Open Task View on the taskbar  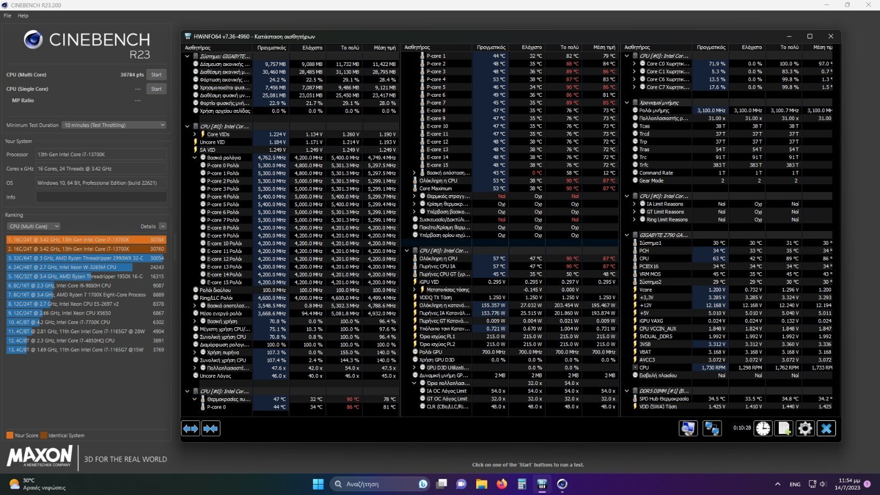click(442, 484)
